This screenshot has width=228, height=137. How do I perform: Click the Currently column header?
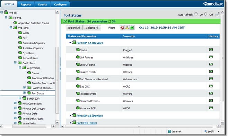point(164,36)
